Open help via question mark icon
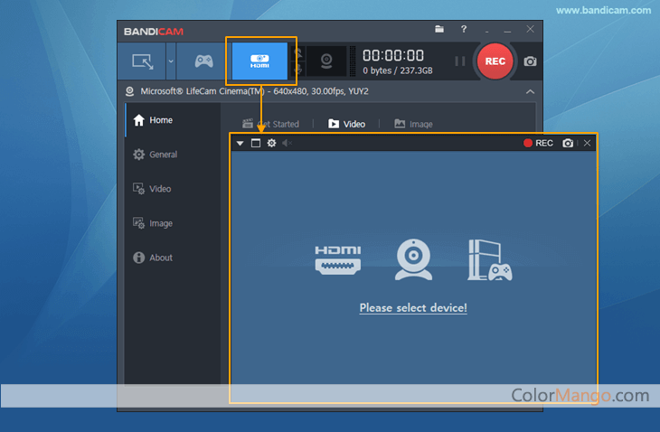The width and height of the screenshot is (660, 432). tap(464, 30)
